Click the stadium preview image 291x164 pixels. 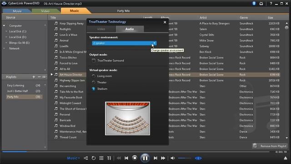(127, 118)
